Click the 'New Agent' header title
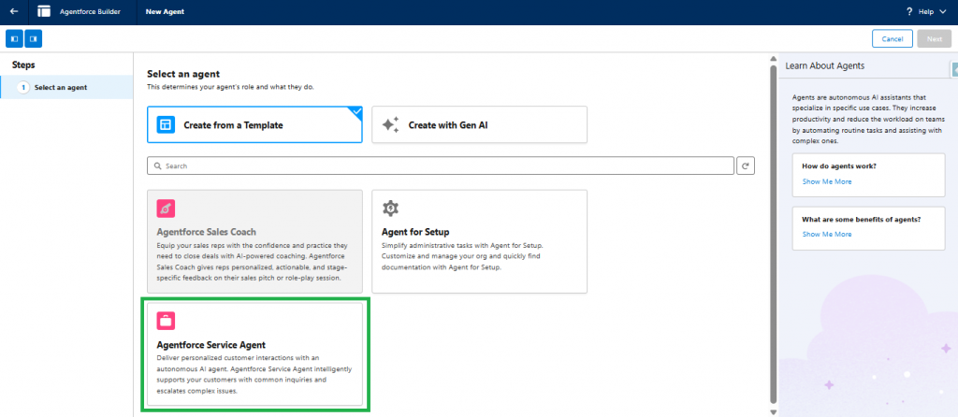This screenshot has width=958, height=417. point(165,11)
